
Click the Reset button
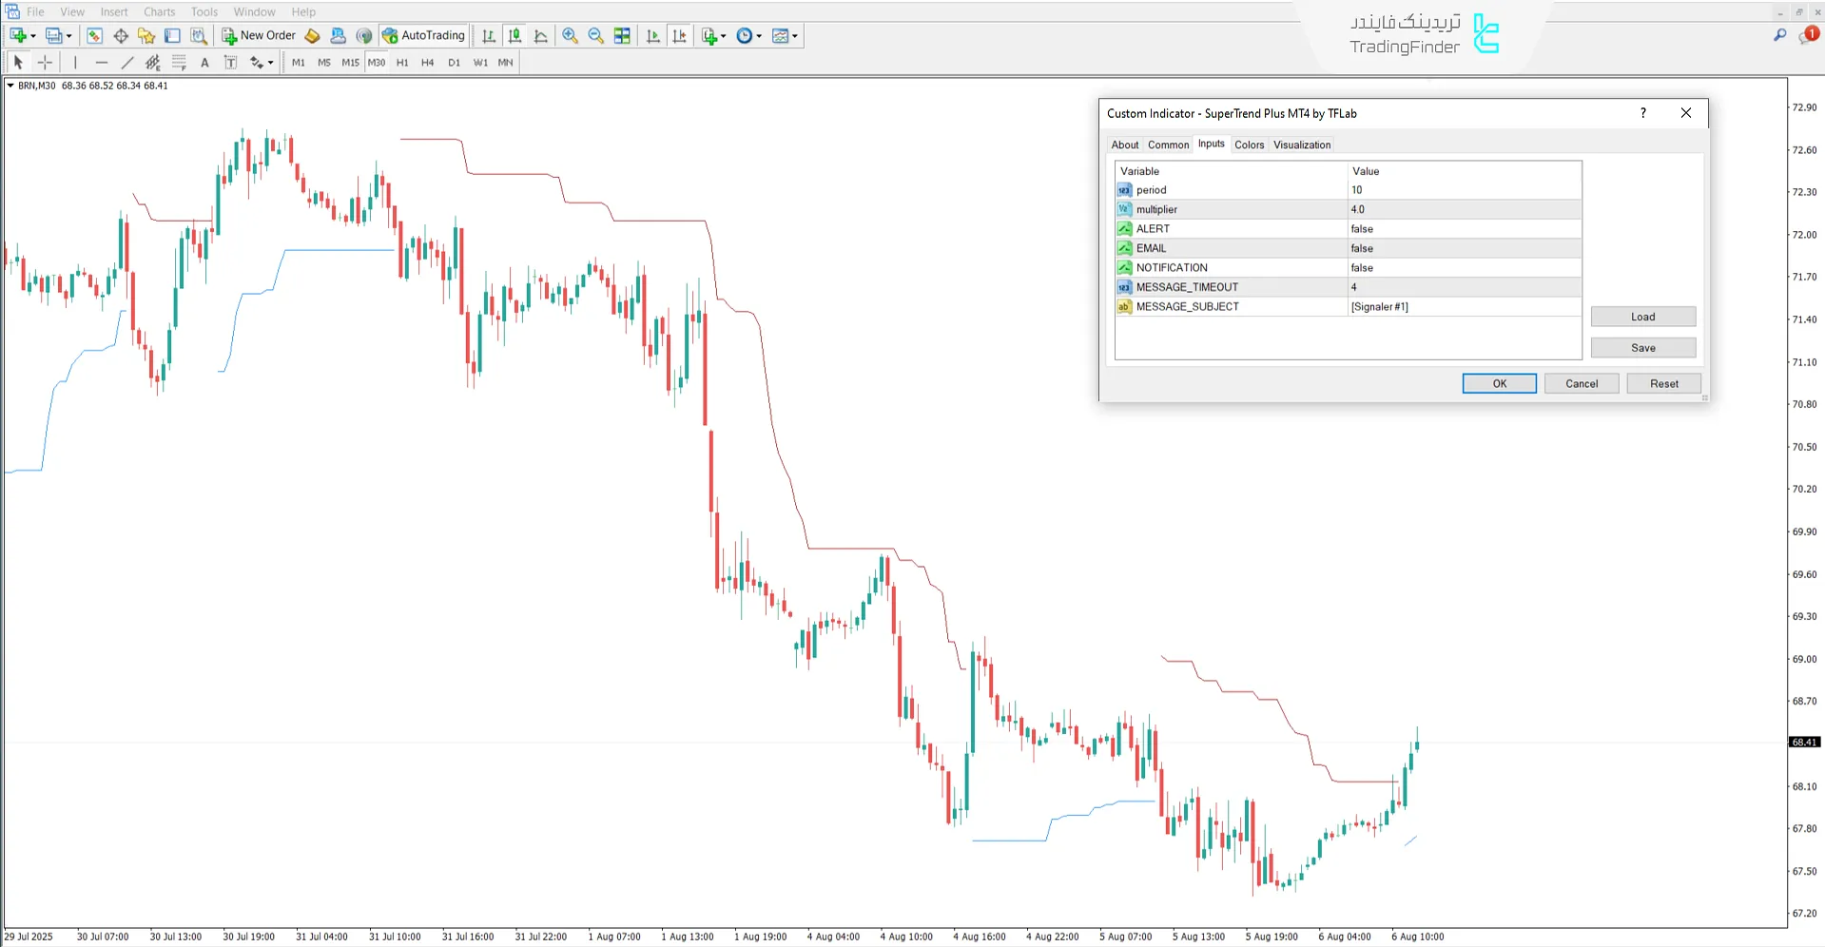(x=1663, y=383)
